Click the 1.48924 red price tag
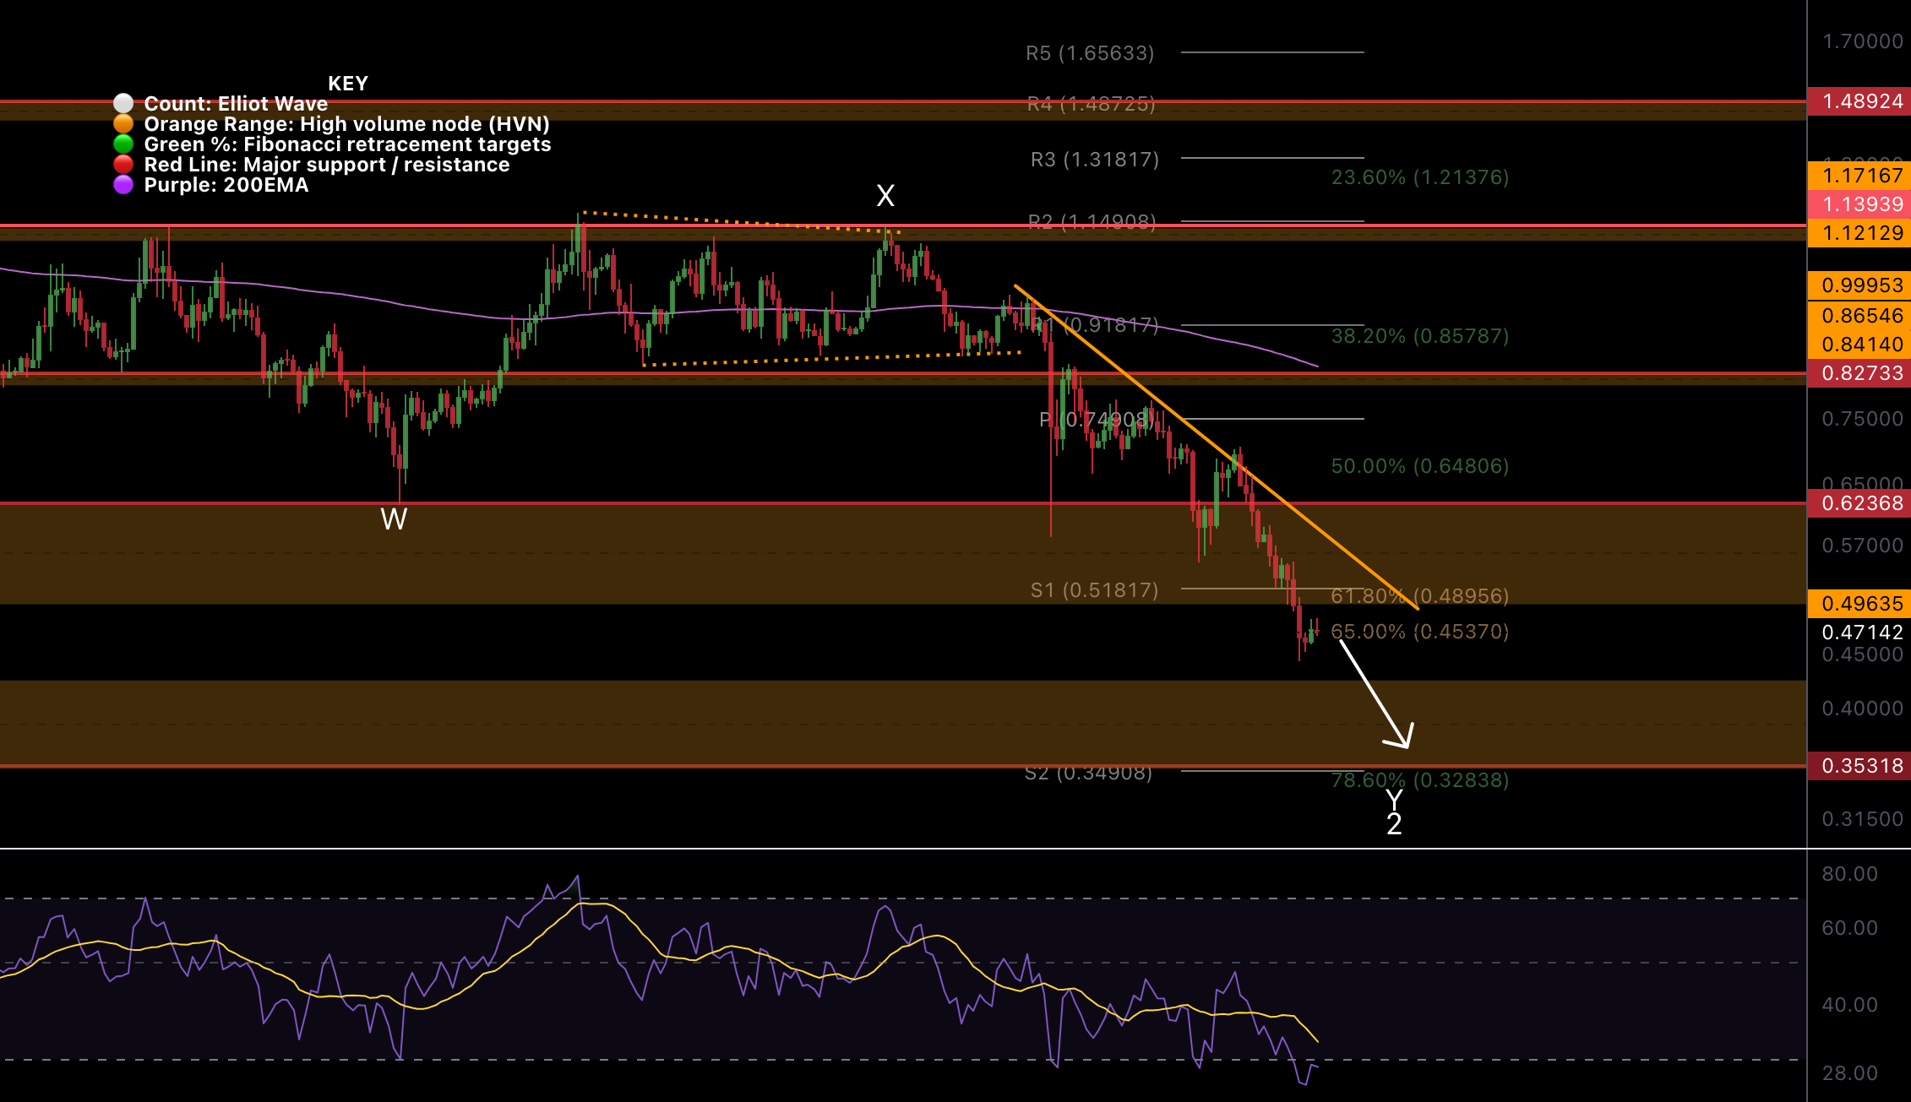1911x1102 pixels. [1861, 101]
